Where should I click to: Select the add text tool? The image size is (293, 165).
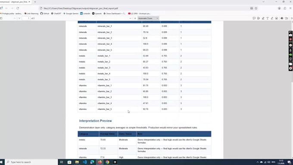(268, 19)
